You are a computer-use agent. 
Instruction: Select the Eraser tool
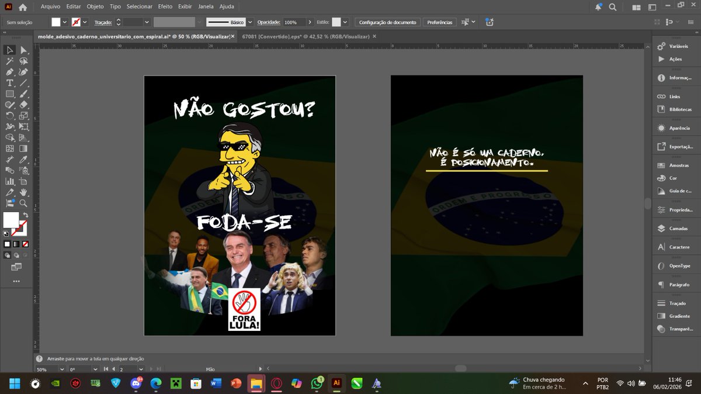click(x=23, y=105)
